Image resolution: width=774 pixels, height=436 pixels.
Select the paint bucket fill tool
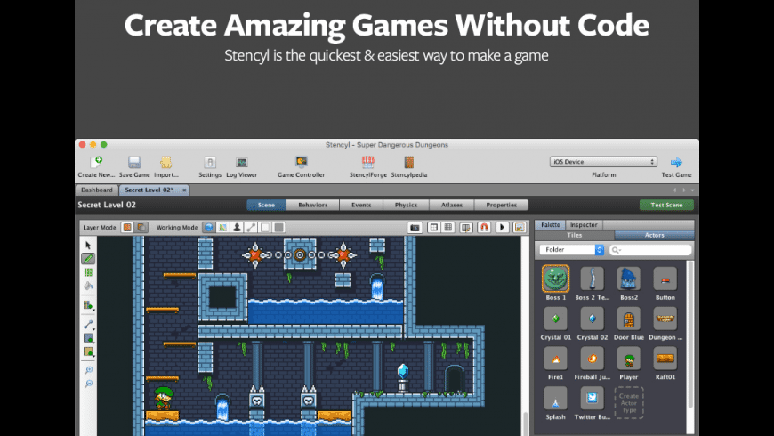pyautogui.click(x=88, y=286)
